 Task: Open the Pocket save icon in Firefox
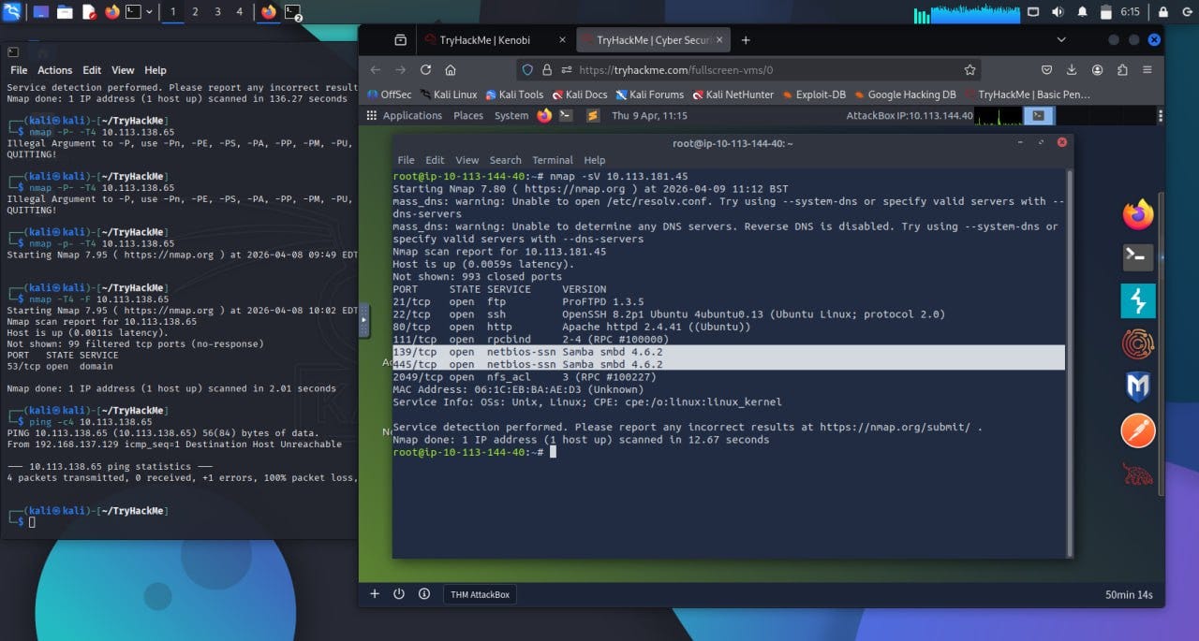[x=1047, y=70]
